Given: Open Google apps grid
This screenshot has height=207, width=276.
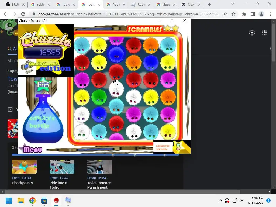Looking at the screenshot, I should tap(264, 33).
